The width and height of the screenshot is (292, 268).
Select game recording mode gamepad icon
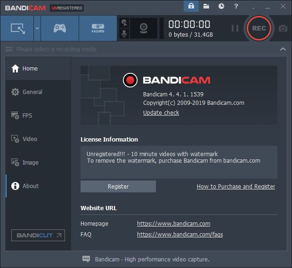60,28
